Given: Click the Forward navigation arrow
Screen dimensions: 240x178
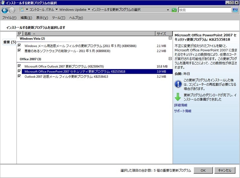Looking at the screenshot, I should 12,10.
